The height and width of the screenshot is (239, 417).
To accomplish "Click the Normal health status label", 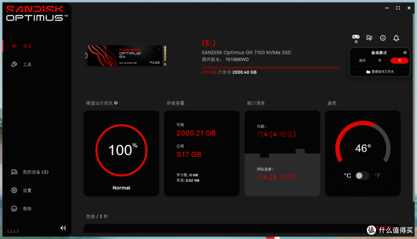I will 122,188.
